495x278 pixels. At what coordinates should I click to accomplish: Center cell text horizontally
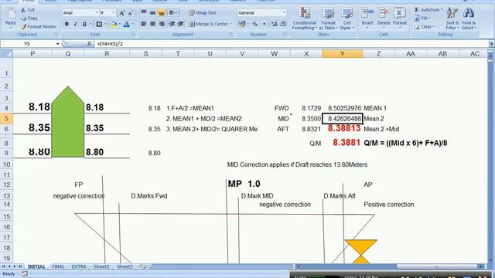click(x=152, y=24)
